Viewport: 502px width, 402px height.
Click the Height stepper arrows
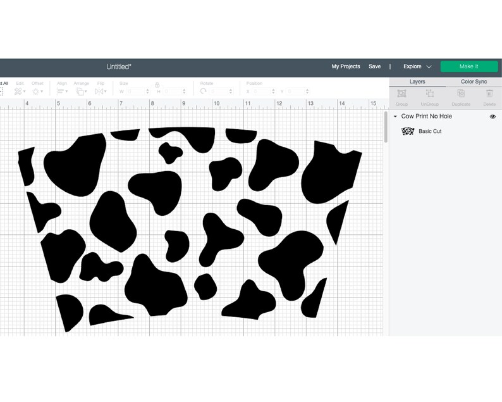[184, 91]
